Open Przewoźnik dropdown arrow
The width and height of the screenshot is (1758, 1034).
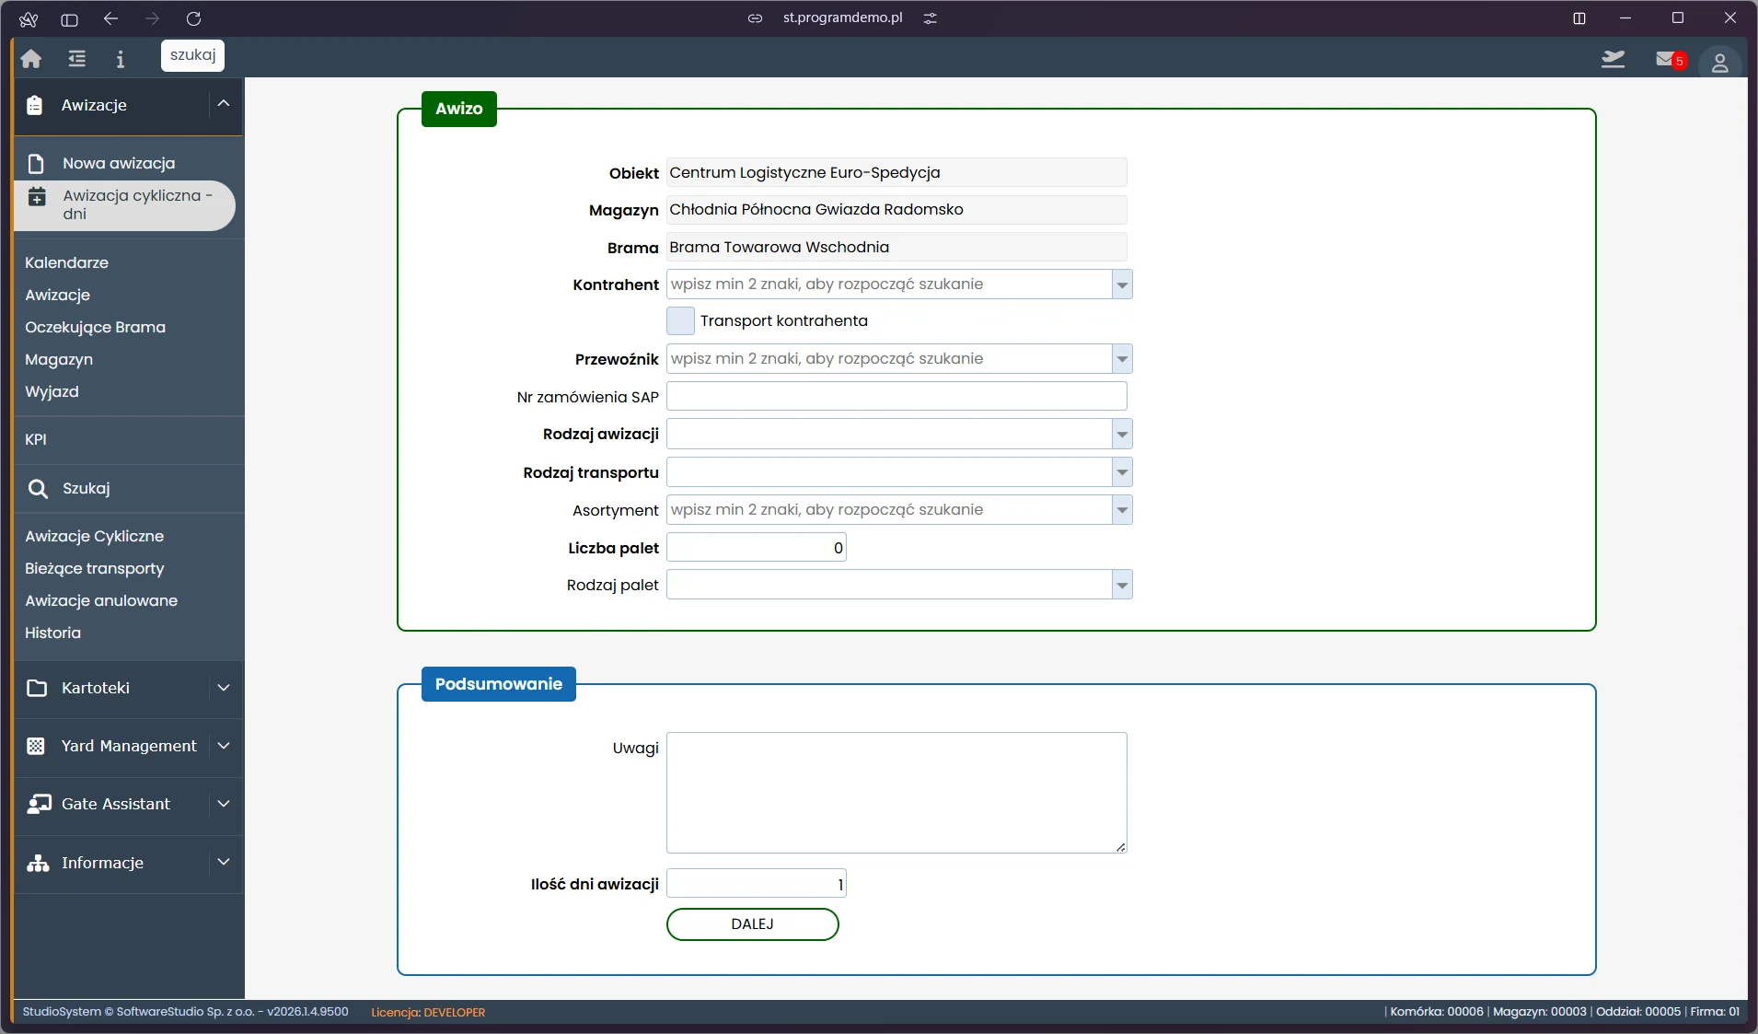pyautogui.click(x=1122, y=359)
